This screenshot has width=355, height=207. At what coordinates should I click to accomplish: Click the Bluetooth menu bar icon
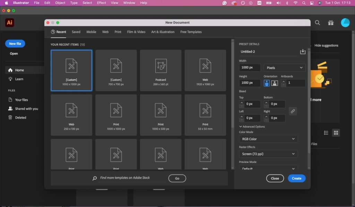click(287, 3)
